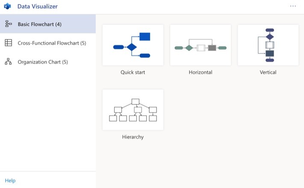Open the more options ellipsis menu

pyautogui.click(x=293, y=6)
